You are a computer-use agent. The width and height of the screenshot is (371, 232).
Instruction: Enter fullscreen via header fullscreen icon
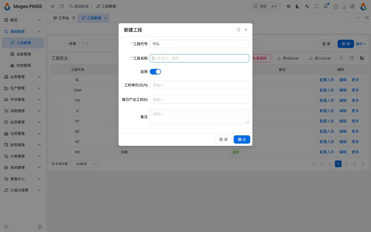[x=316, y=6]
